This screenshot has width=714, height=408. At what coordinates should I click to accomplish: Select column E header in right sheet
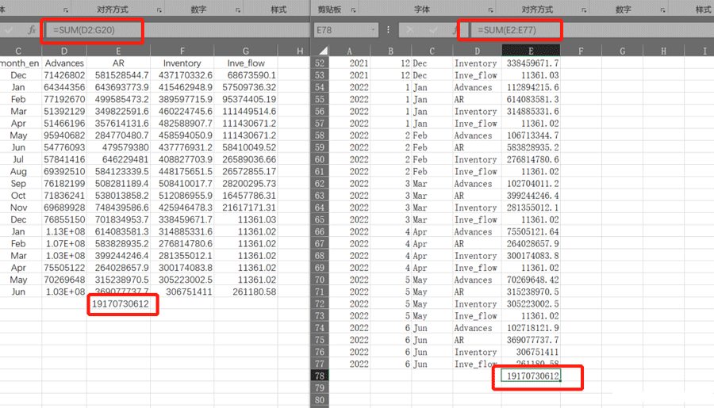[531, 50]
